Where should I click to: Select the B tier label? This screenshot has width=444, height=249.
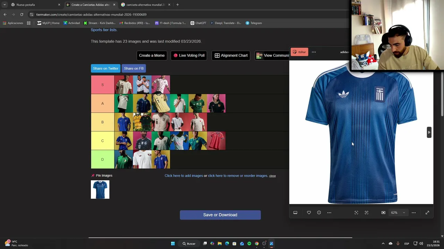[102, 122]
